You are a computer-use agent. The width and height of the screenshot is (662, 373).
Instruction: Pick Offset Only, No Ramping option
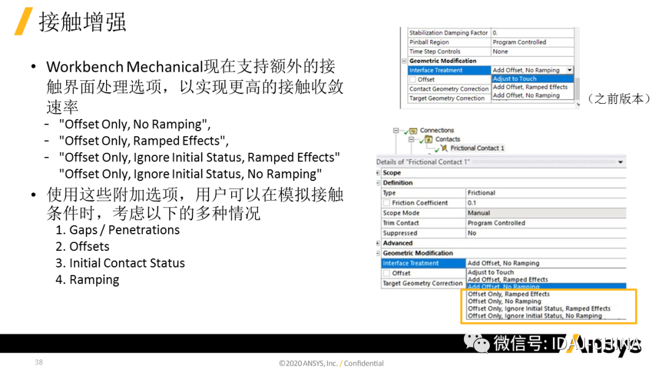click(504, 302)
